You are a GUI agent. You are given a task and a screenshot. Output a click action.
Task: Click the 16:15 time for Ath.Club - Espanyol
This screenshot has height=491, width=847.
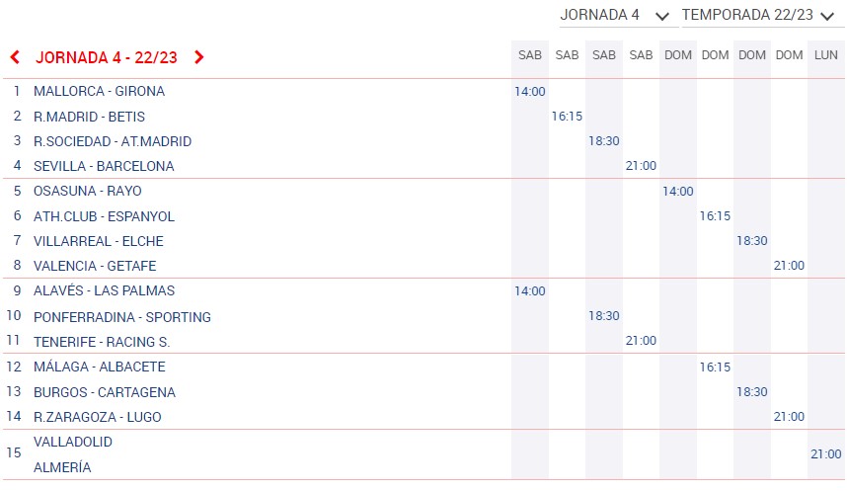pyautogui.click(x=715, y=216)
